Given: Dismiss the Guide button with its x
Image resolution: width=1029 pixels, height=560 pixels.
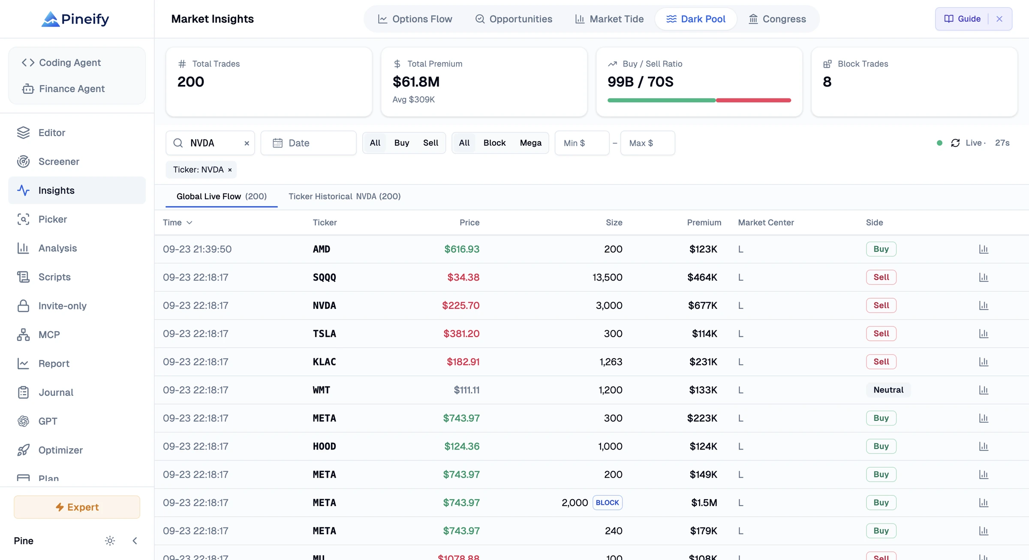Looking at the screenshot, I should (x=999, y=19).
